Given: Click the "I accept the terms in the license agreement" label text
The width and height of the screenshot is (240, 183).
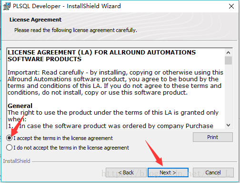Looking at the screenshot, I should click(x=63, y=138).
